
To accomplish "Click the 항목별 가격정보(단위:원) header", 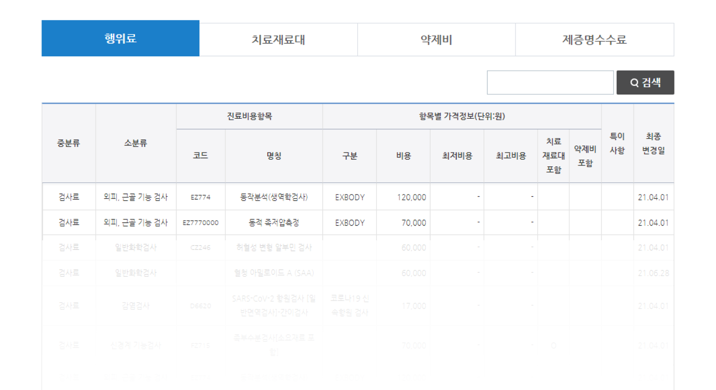I will (x=462, y=116).
